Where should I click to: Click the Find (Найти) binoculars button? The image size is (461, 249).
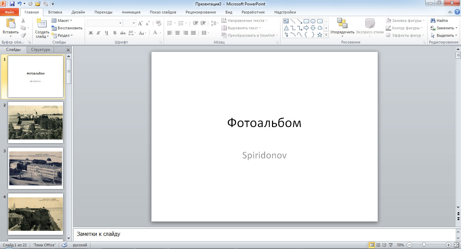point(439,21)
